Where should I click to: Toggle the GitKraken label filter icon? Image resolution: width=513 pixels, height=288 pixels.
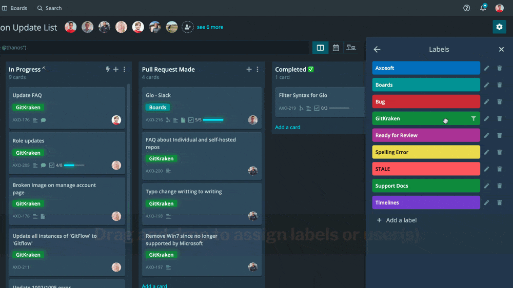coord(473,119)
